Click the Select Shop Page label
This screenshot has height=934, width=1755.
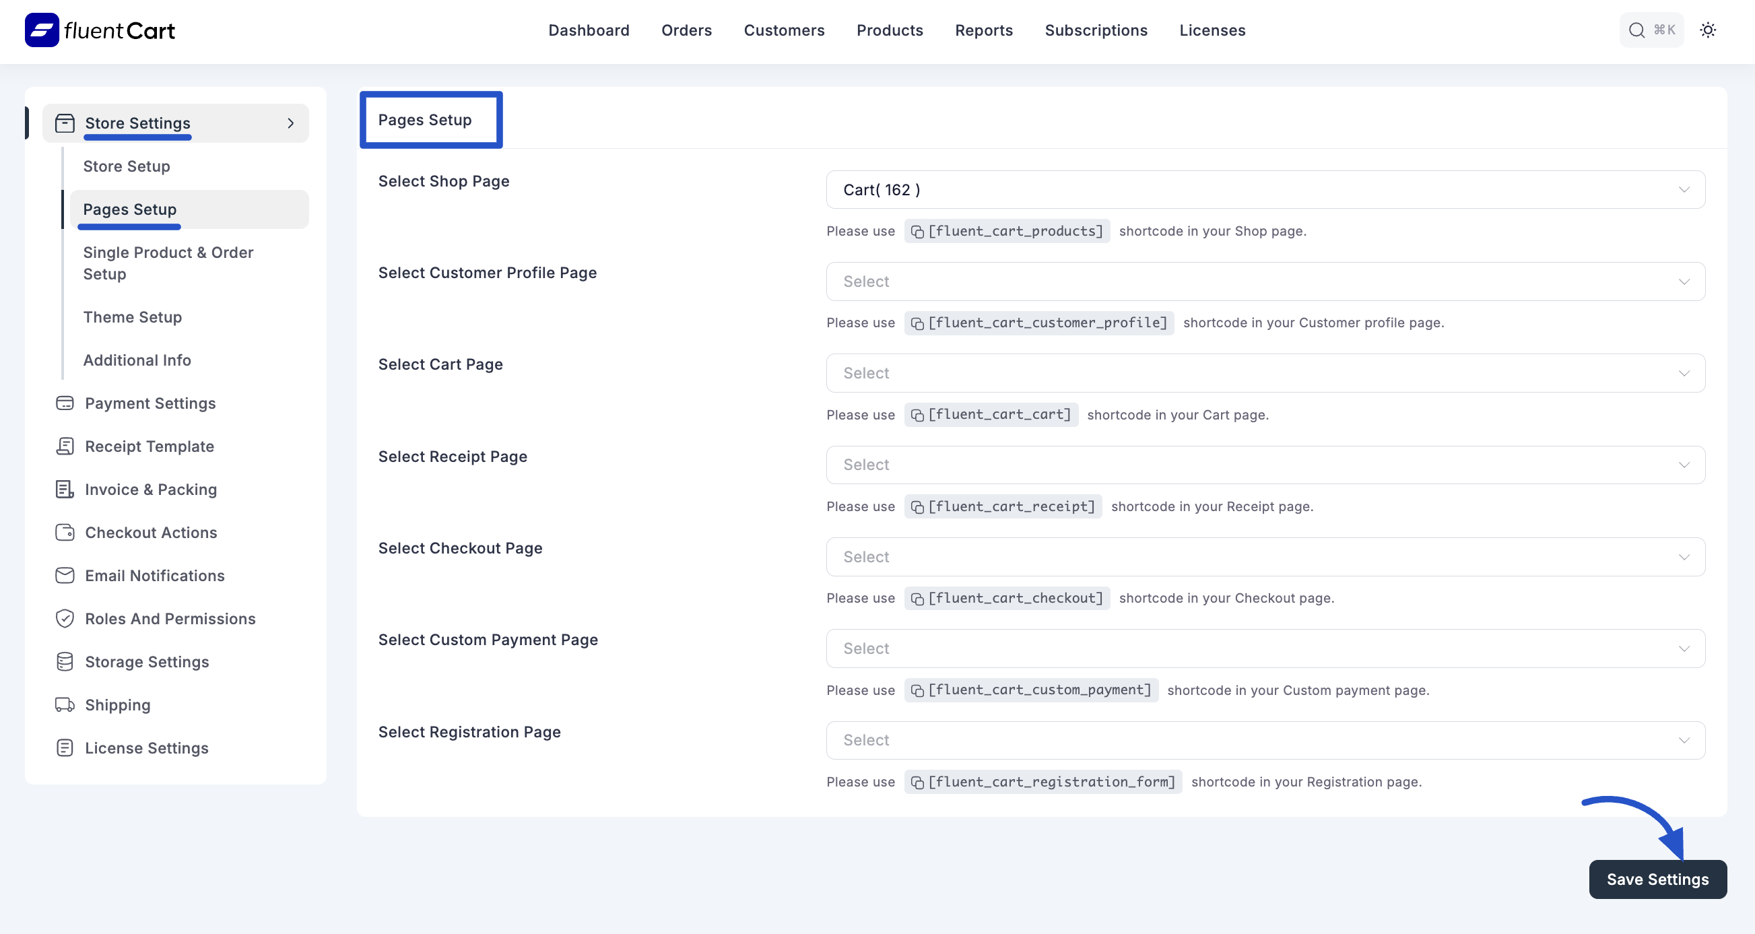(x=444, y=181)
